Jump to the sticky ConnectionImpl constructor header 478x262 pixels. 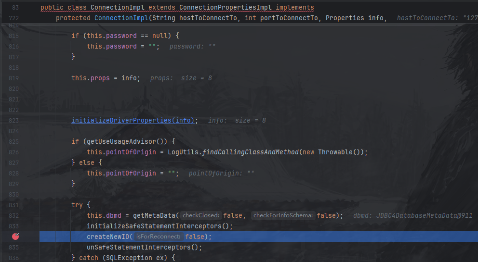(x=221, y=18)
